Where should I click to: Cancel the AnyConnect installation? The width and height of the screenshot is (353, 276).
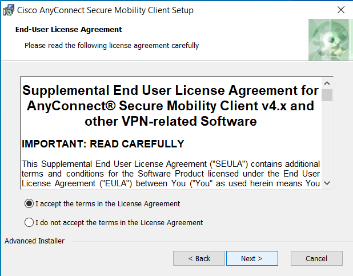[316, 258]
